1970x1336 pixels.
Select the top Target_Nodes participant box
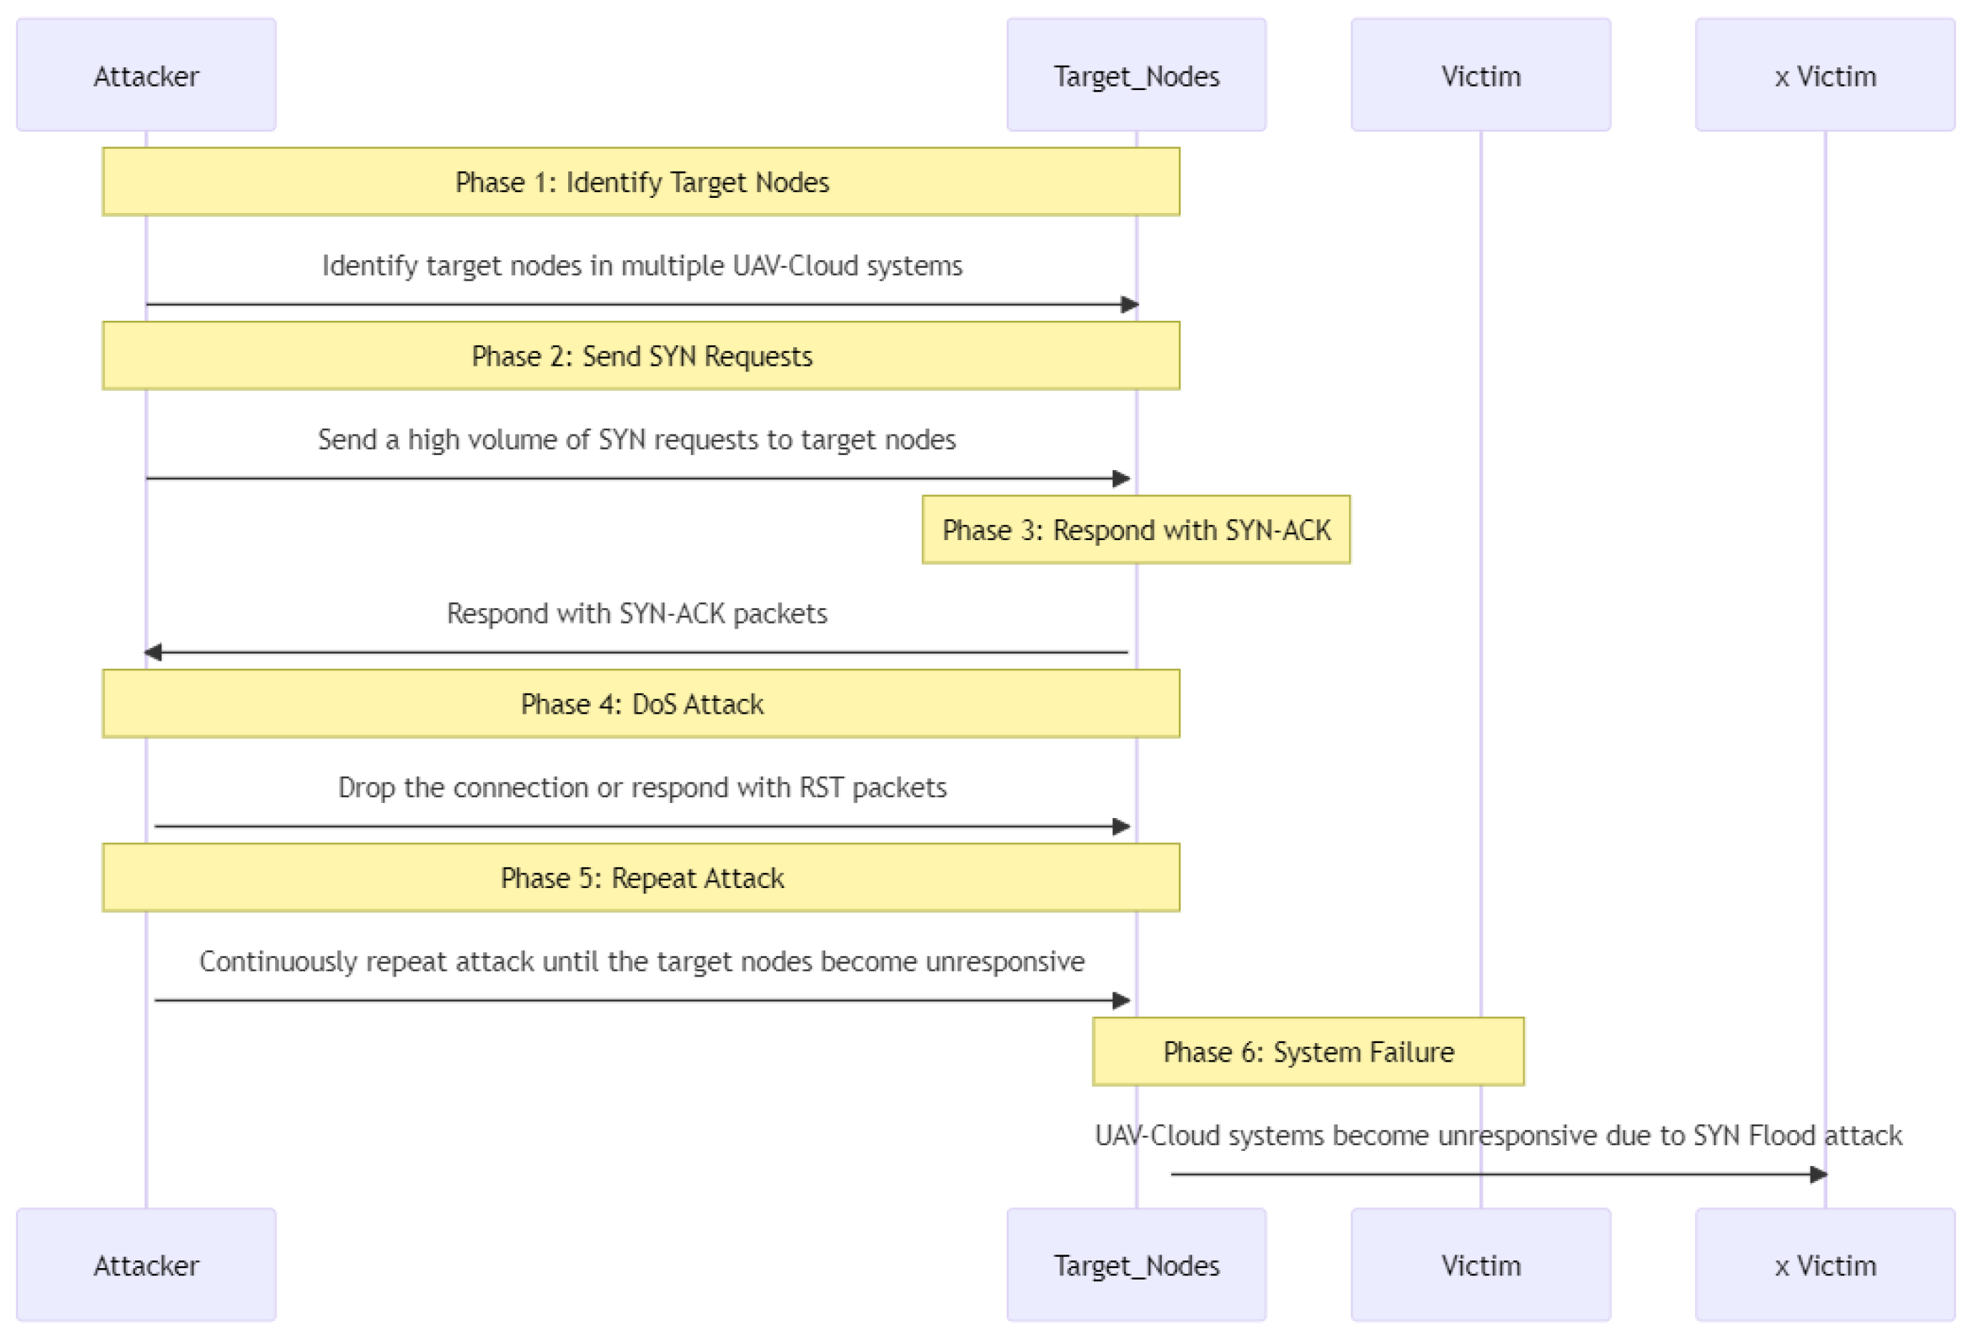click(x=1136, y=76)
